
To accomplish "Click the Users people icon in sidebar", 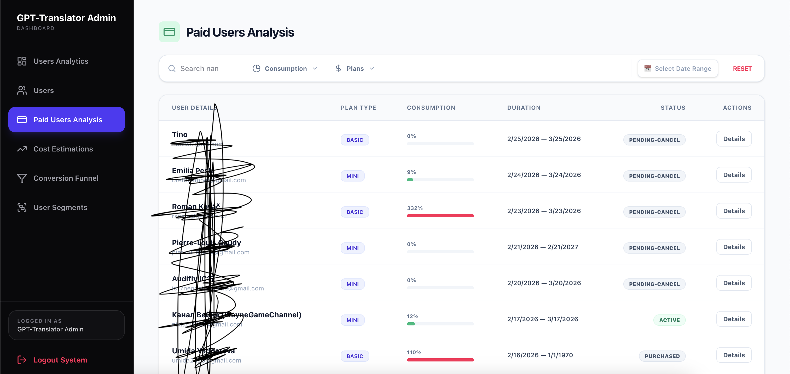I will click(22, 90).
